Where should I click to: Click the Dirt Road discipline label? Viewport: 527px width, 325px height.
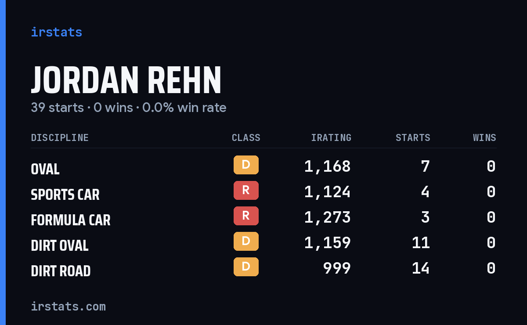point(61,271)
